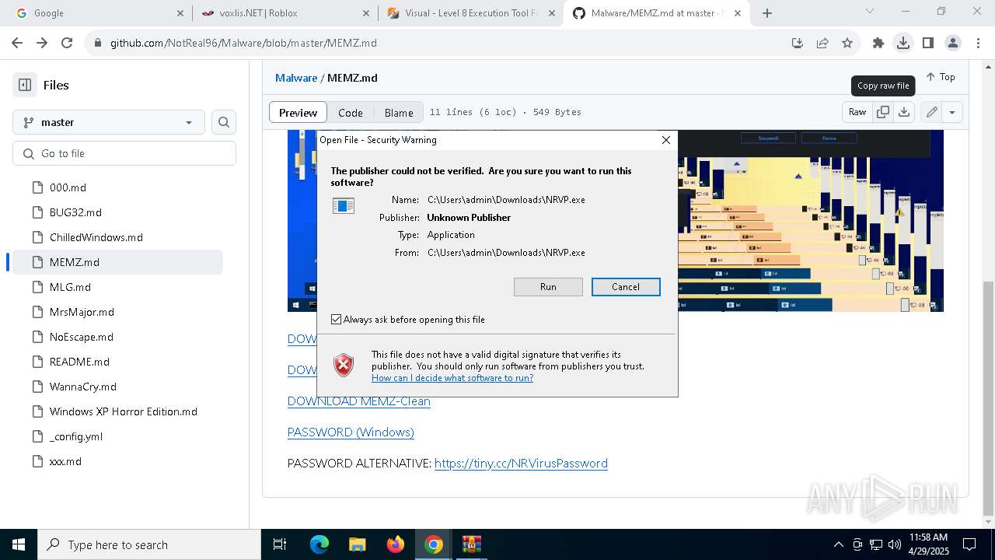995x560 pixels.
Task: Toggle the Chrome side panel icon
Action: pyautogui.click(x=928, y=43)
